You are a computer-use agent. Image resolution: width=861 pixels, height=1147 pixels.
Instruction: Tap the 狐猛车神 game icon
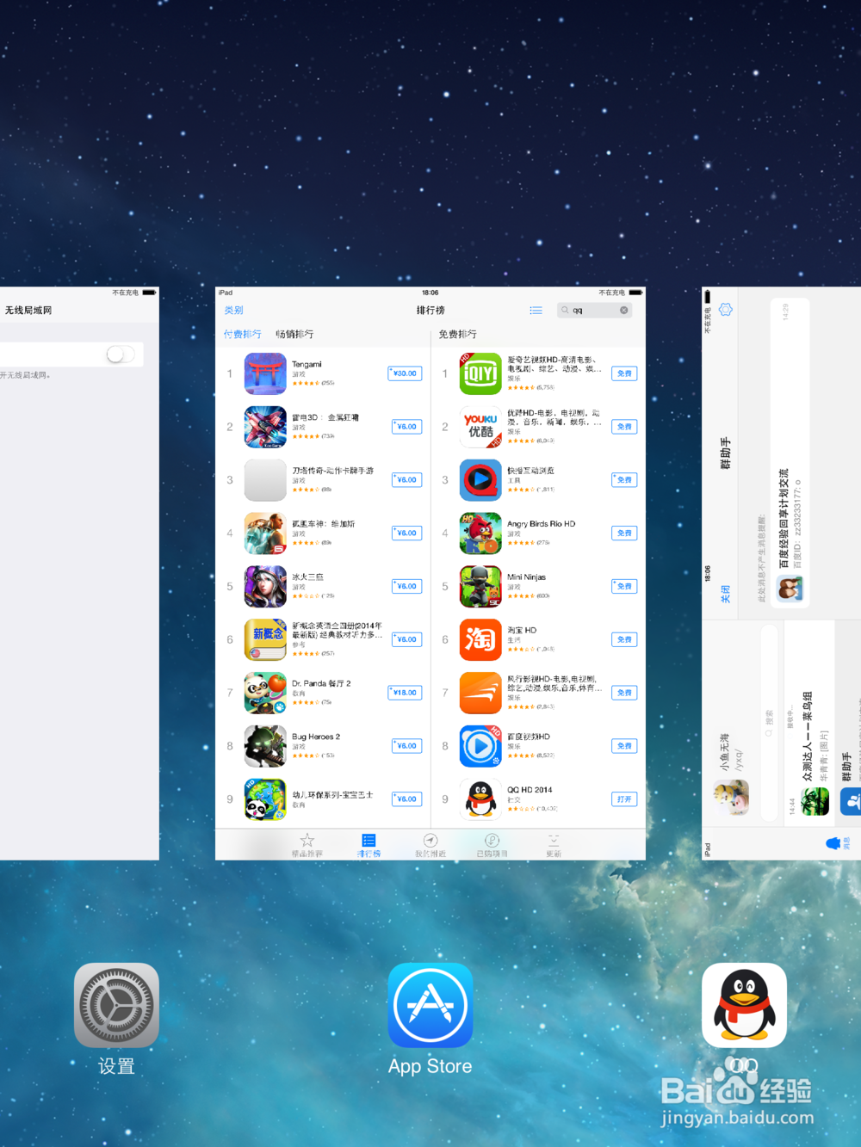click(265, 533)
